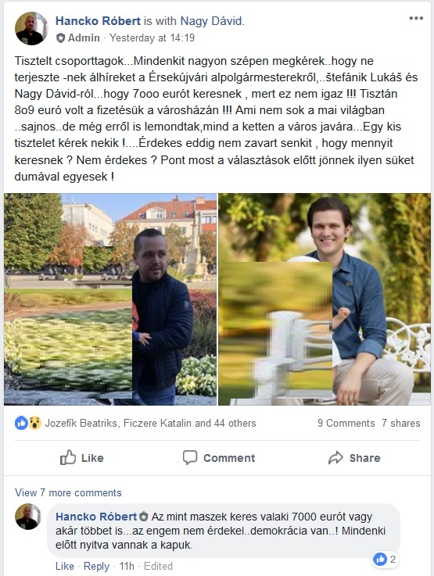
Task: View the 7 shares
Action: click(400, 423)
